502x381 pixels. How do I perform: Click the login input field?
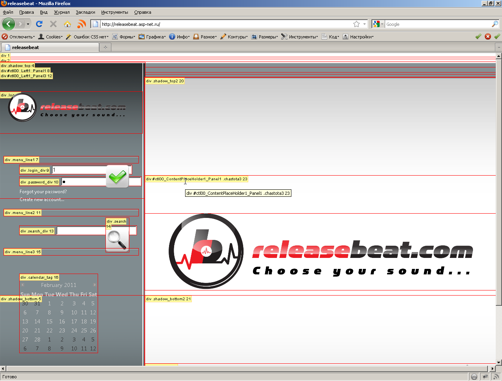click(x=92, y=170)
